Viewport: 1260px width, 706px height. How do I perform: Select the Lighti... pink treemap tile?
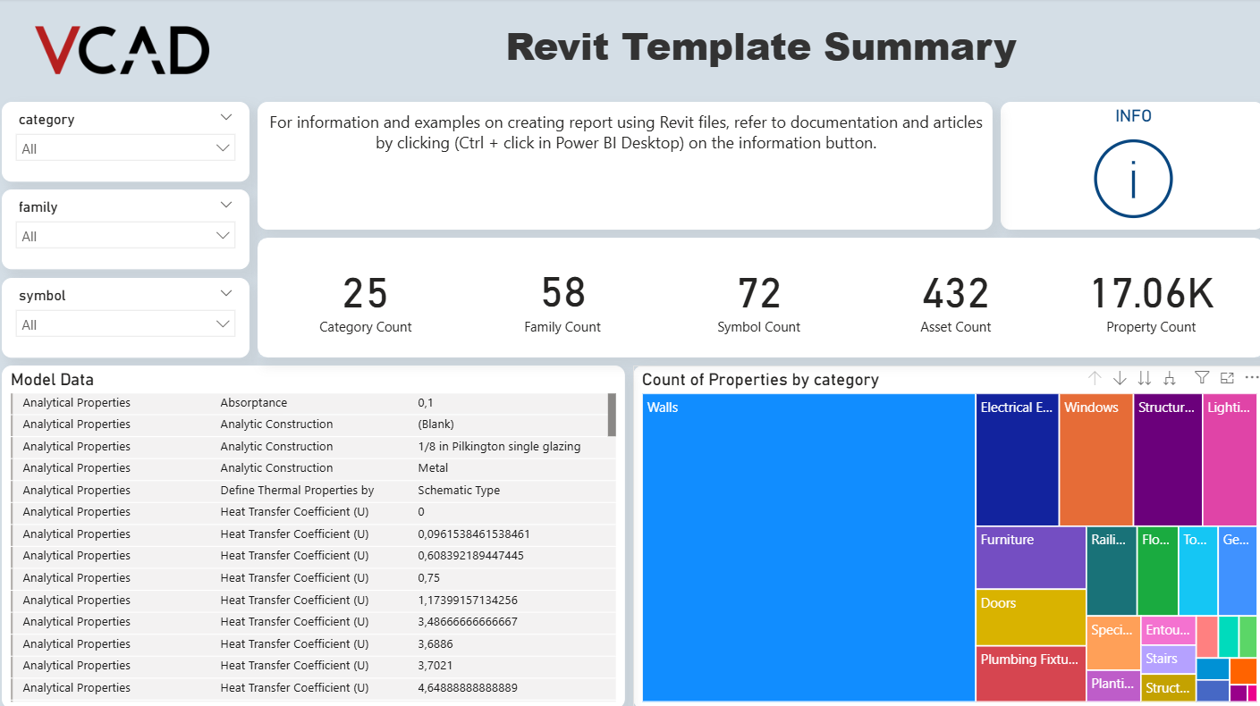point(1230,459)
